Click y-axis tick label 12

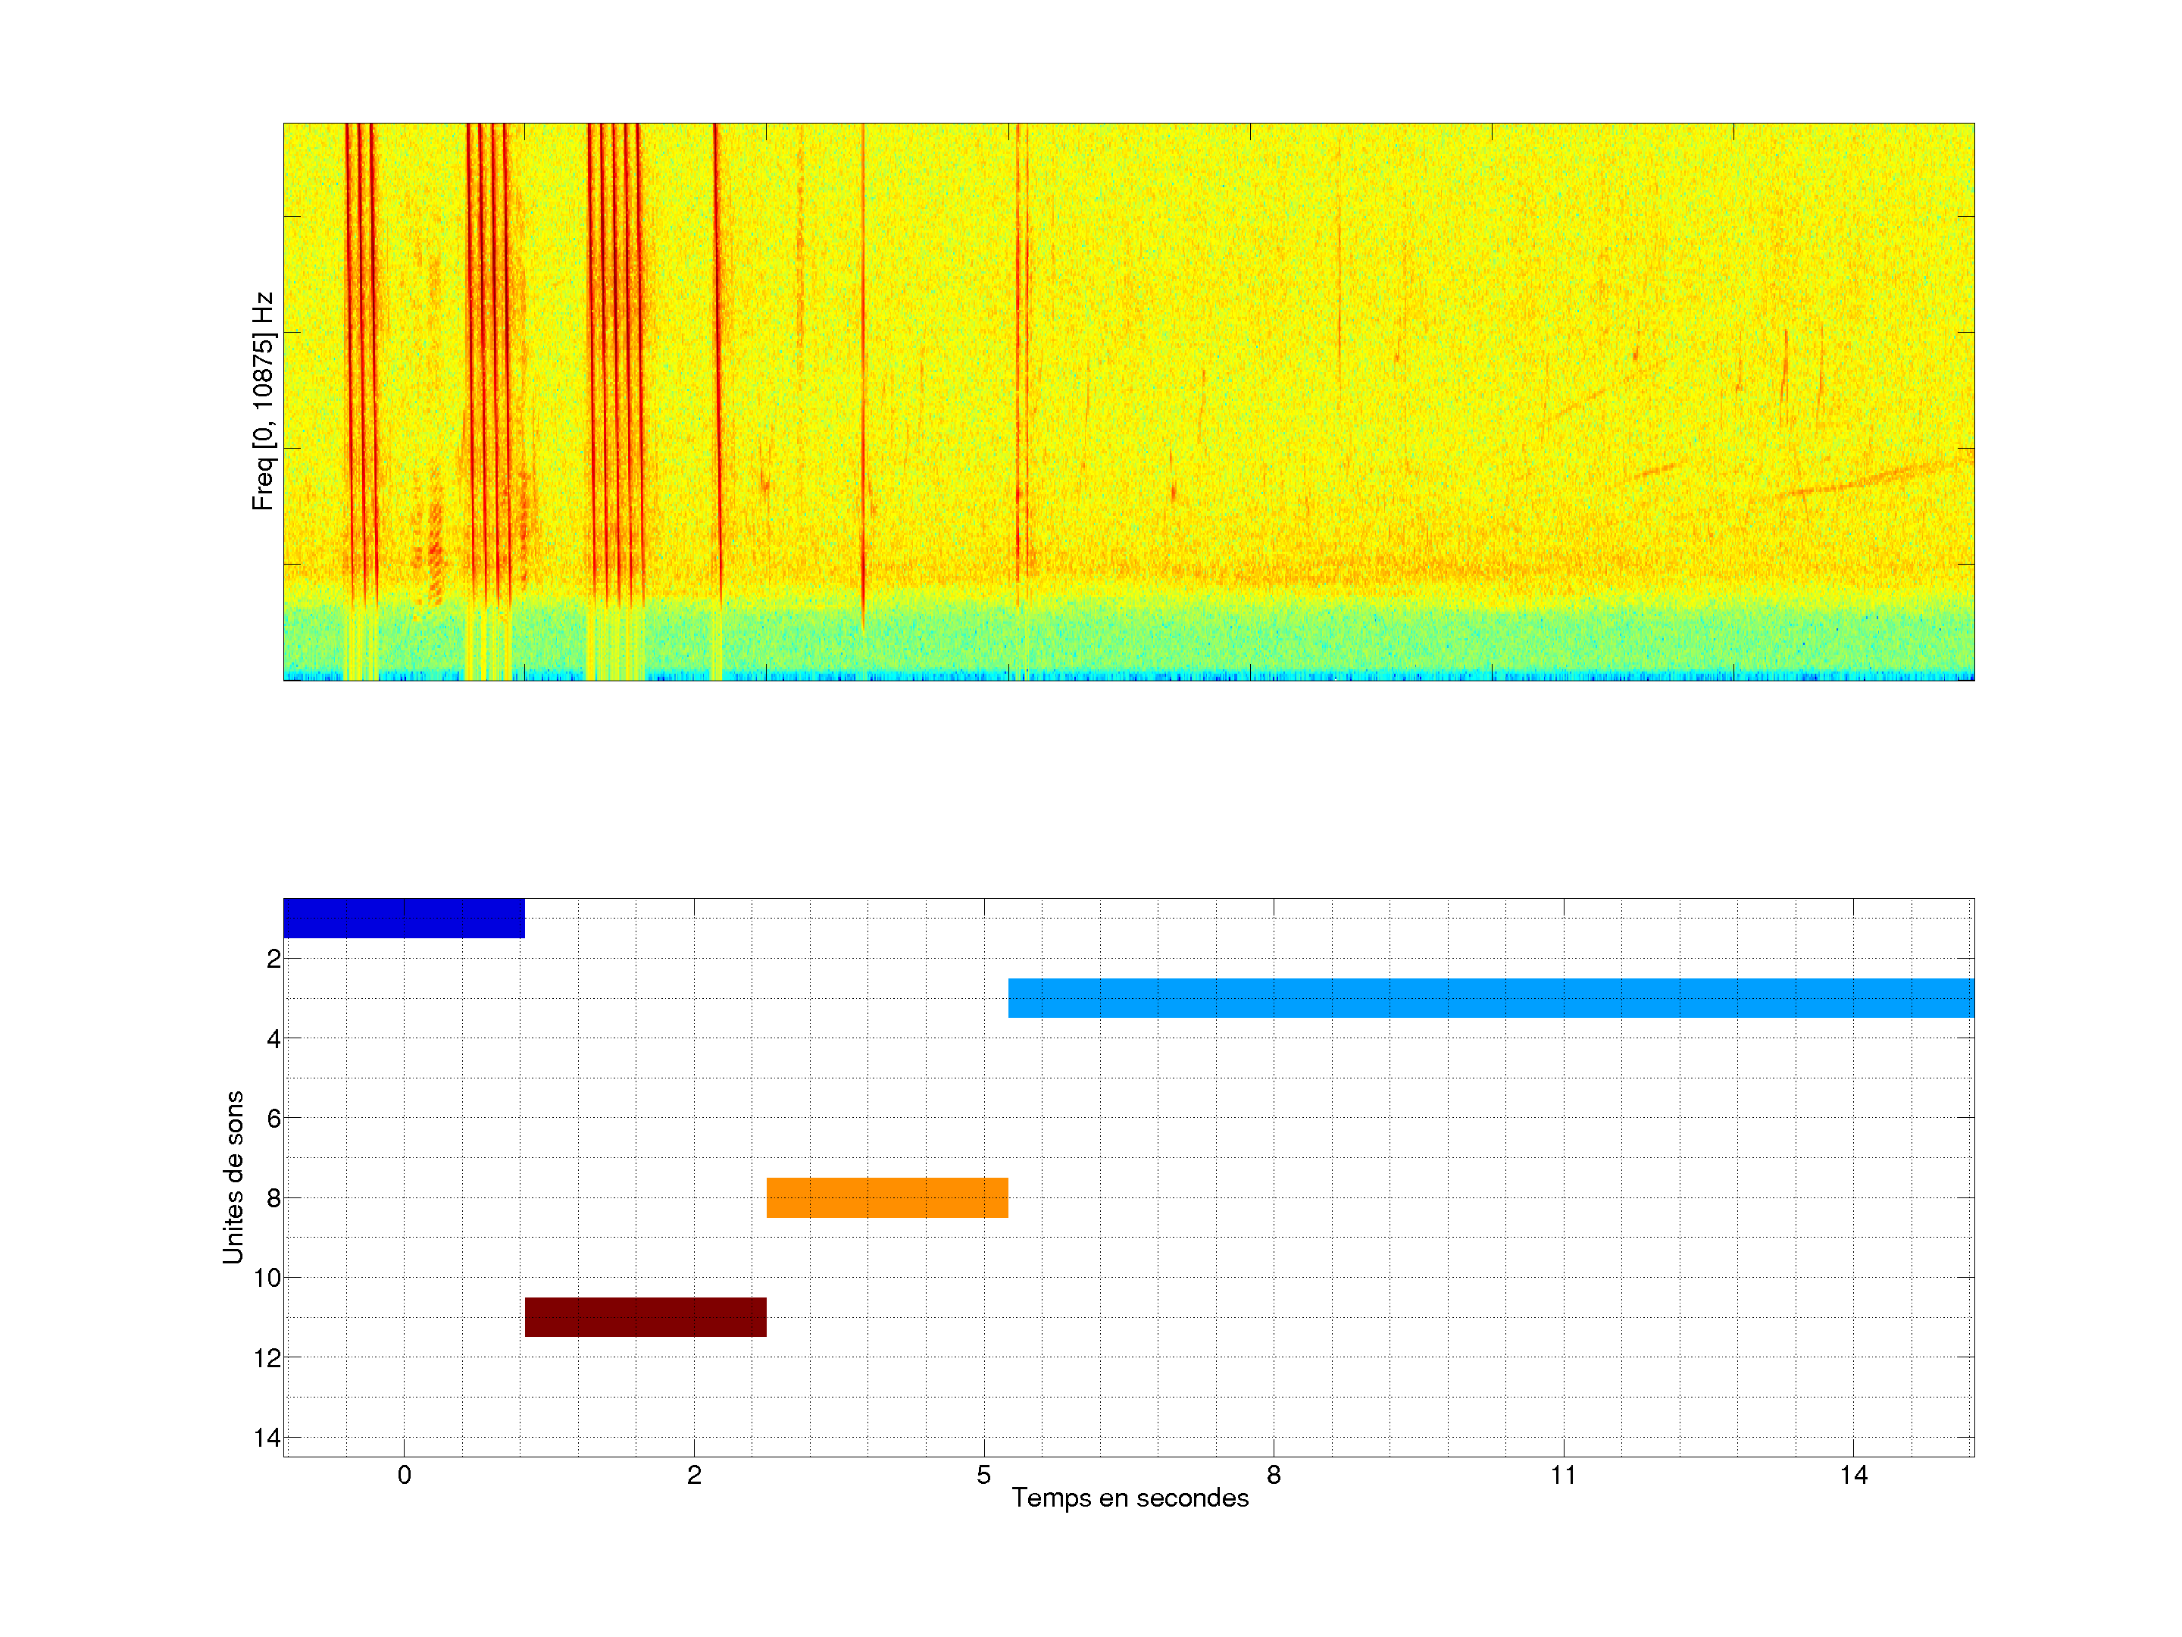click(x=267, y=1358)
